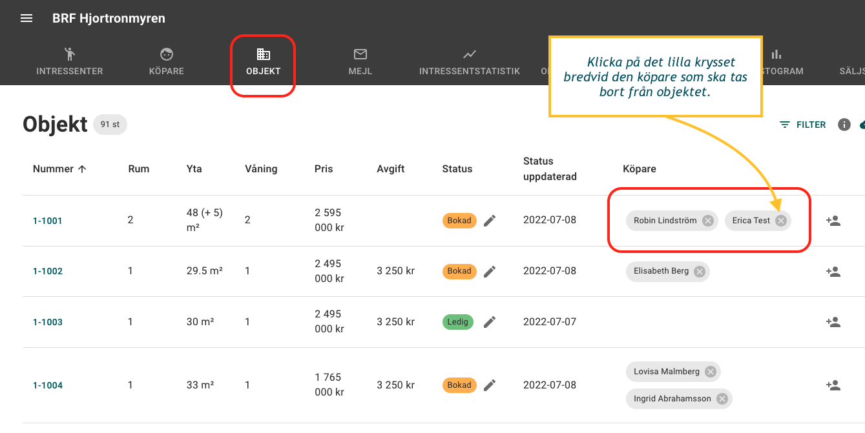Add buyer icon on row 1-1002
This screenshot has height=433, width=865.
(x=833, y=272)
